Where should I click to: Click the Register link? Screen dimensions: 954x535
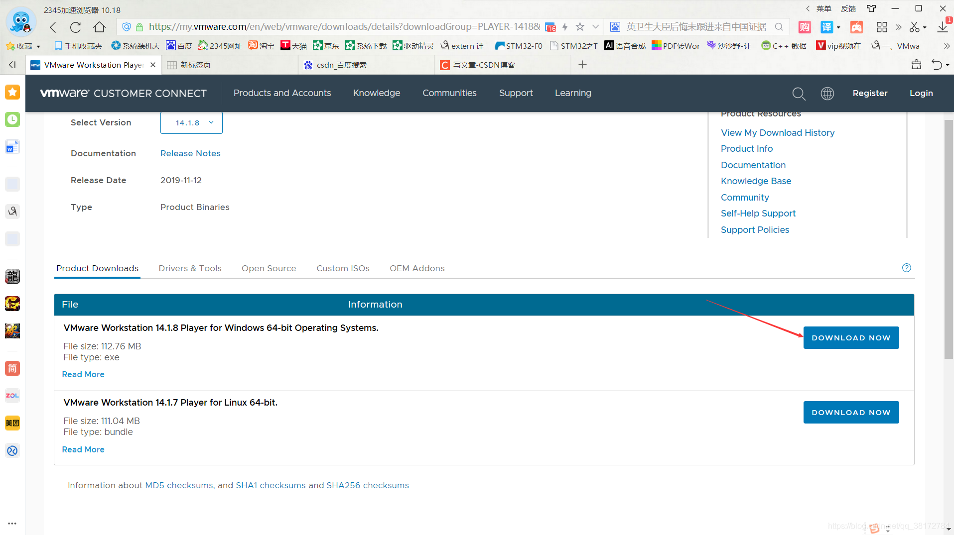870,93
